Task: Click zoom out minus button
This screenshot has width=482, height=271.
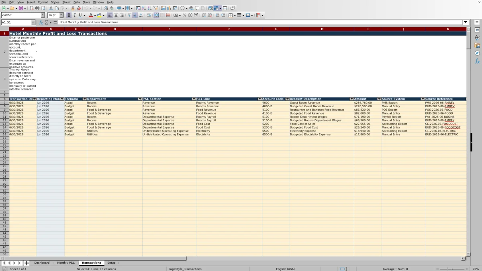Action: point(437,269)
